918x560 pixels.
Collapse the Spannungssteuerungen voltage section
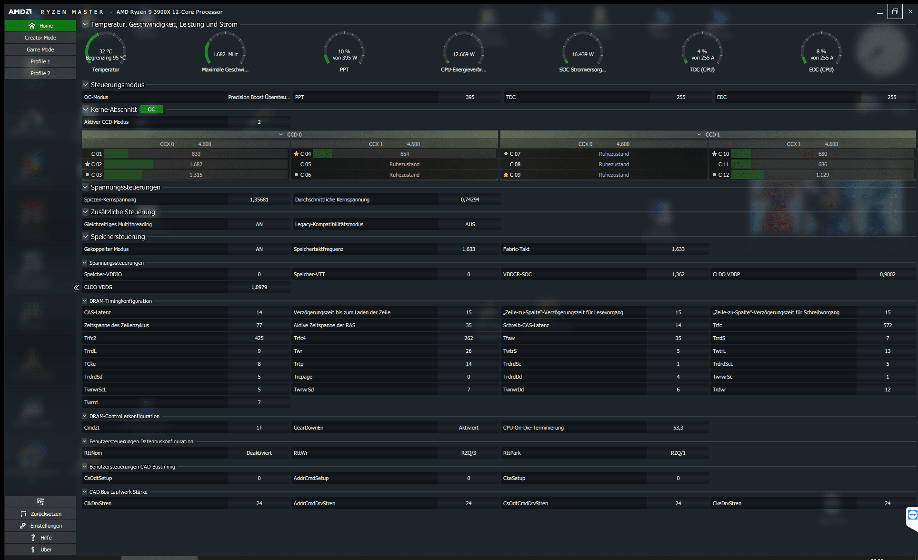tap(85, 187)
